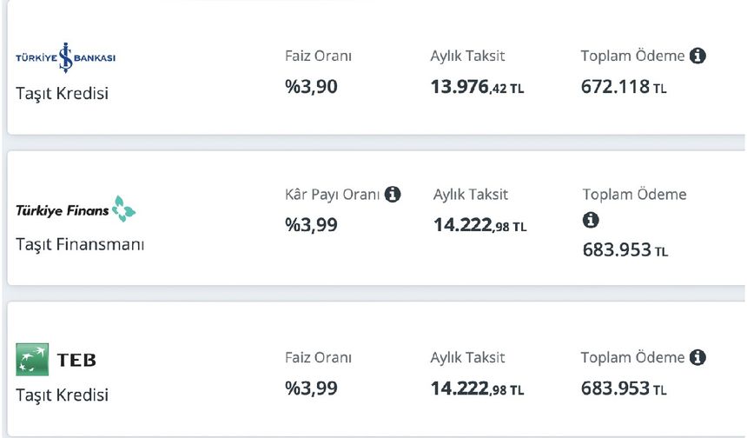Click Türkiye Finans 14.222,98 TL installment
747x438 pixels.
click(x=479, y=226)
